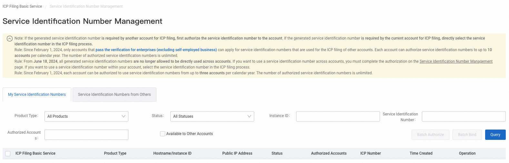Switch to My Service Identification Numbers tab
The image size is (509, 163).
click(37, 95)
